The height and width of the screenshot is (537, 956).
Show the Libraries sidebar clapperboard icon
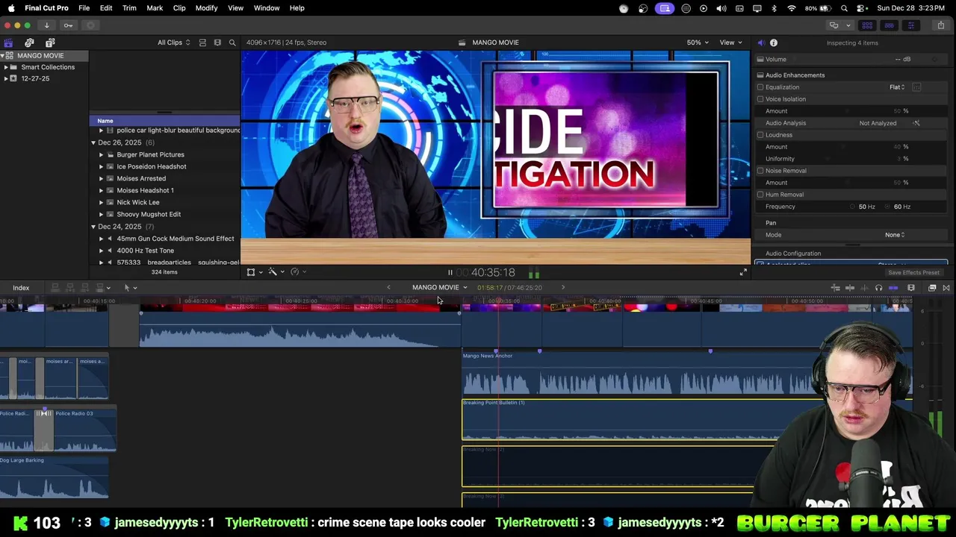tap(8, 43)
